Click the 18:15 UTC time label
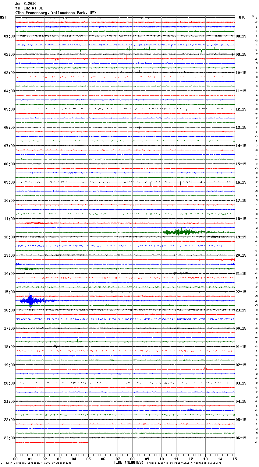Screen dimensions: 259x467 tap(241, 219)
